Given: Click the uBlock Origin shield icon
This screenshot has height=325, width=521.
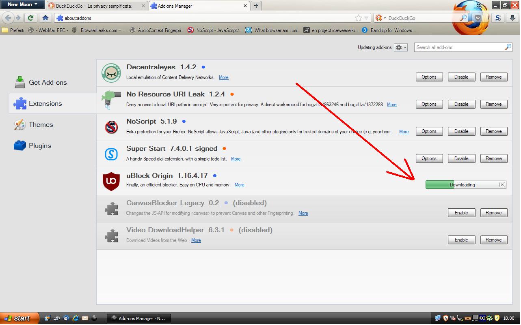Looking at the screenshot, I should 111,181.
